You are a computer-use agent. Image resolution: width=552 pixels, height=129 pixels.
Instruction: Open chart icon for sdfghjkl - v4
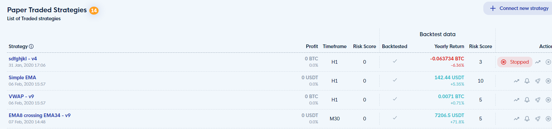(x=538, y=62)
